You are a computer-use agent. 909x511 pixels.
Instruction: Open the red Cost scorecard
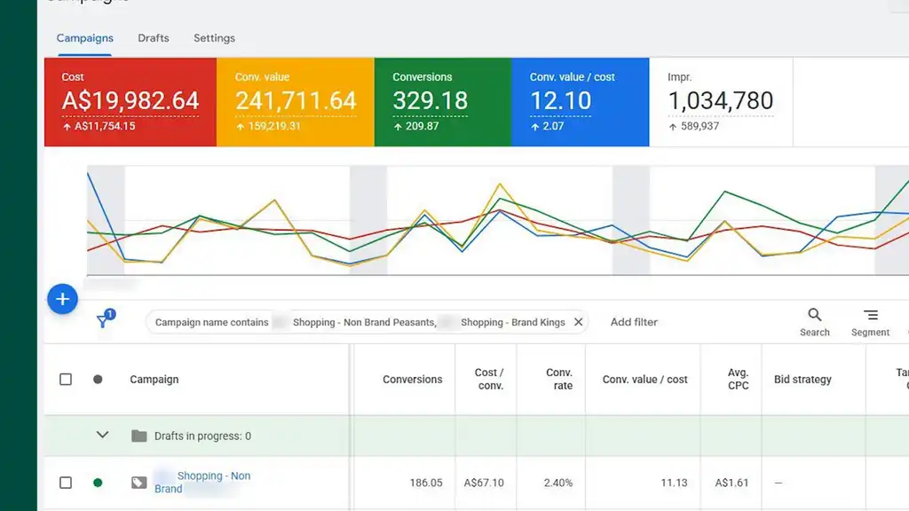pos(130,102)
